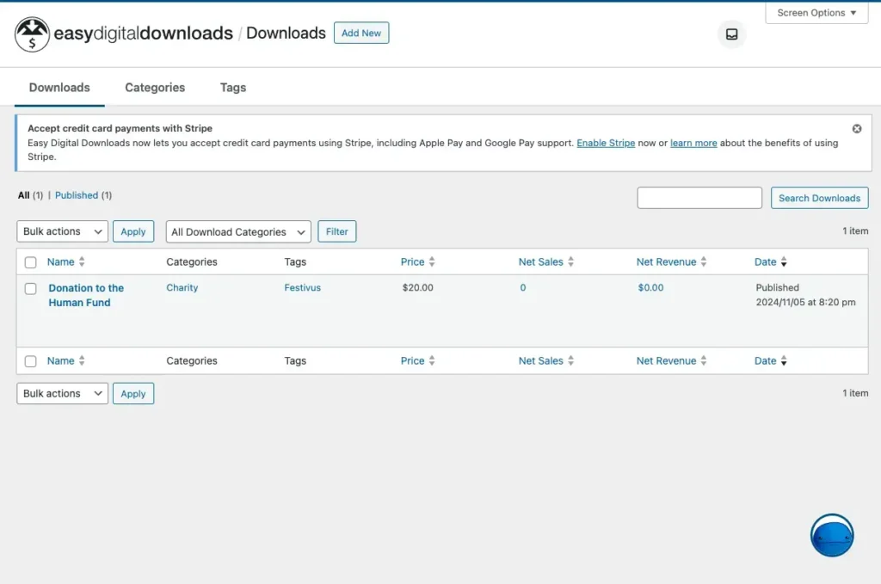The image size is (881, 584).
Task: Expand All Download Categories dropdown
Action: 237,231
